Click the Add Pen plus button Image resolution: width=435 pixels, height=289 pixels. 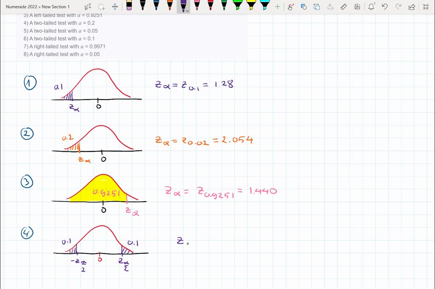coord(277,6)
